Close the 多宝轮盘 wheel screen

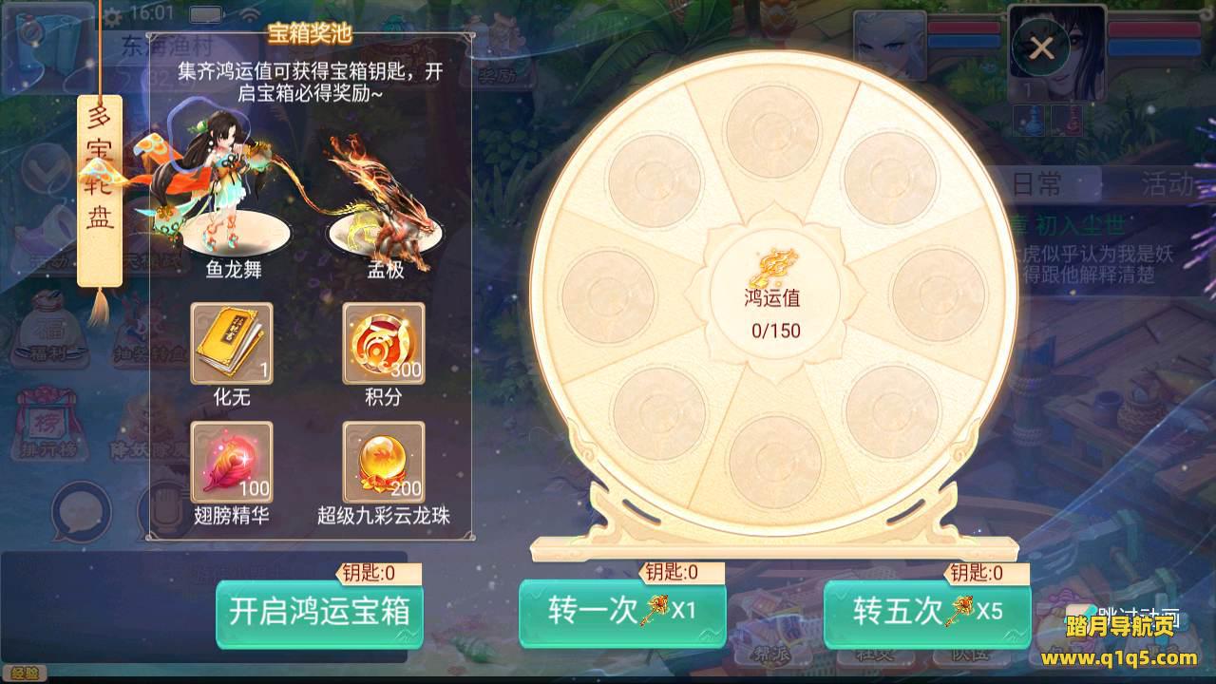(x=1042, y=47)
